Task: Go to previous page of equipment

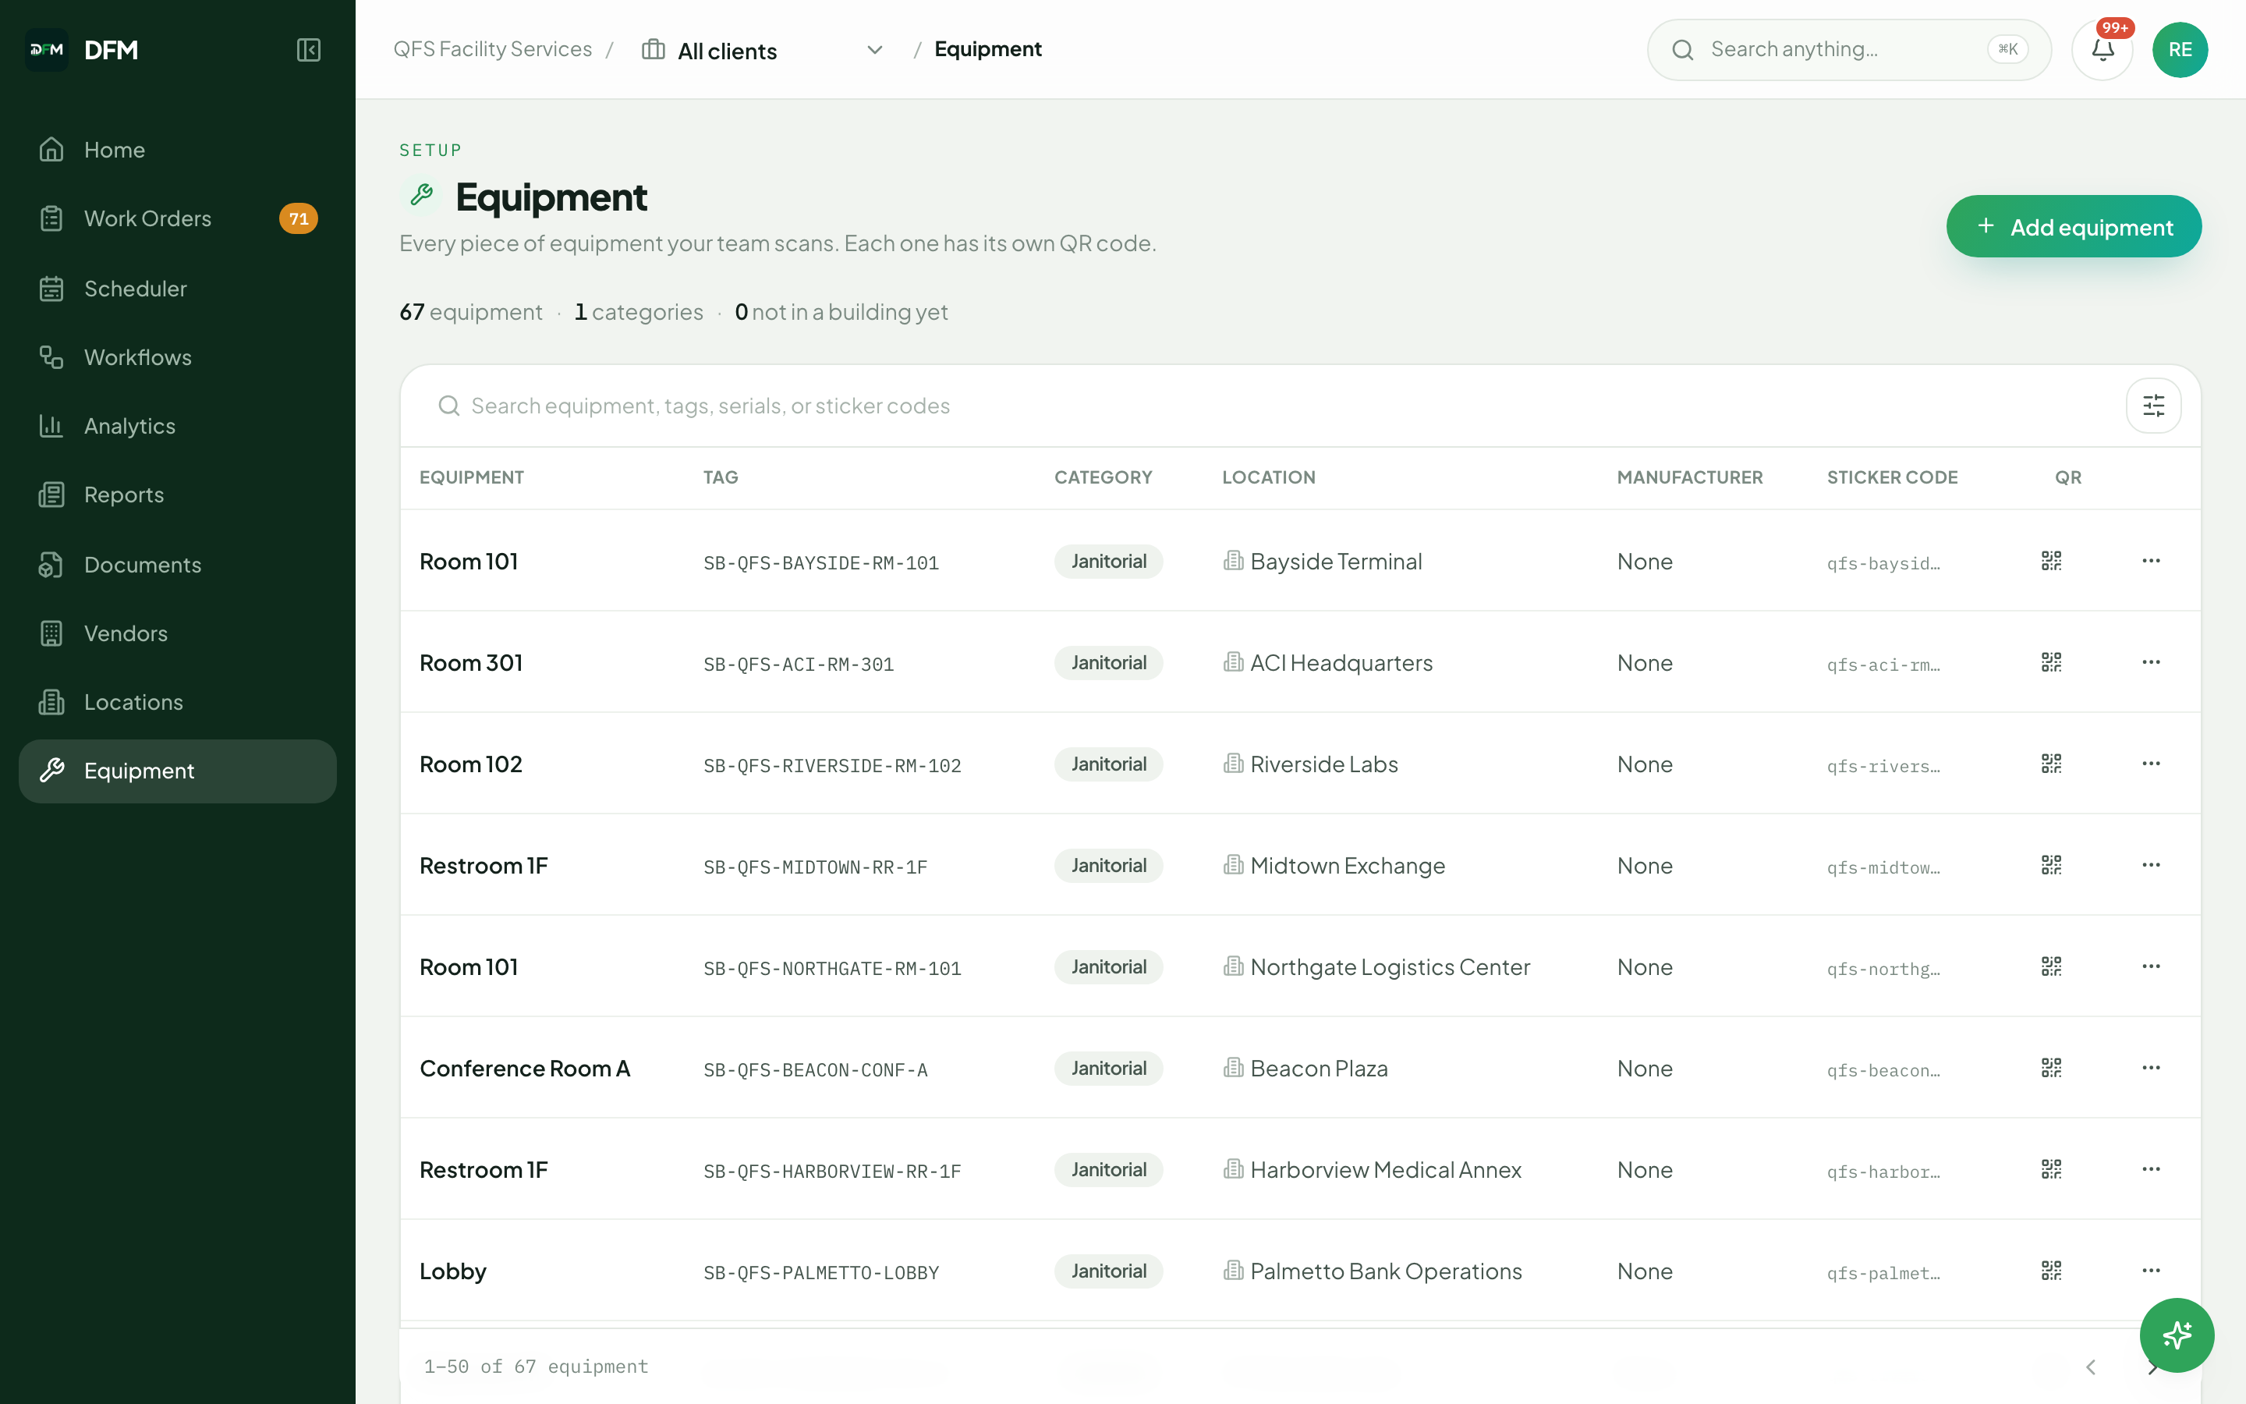Action: coord(2090,1367)
